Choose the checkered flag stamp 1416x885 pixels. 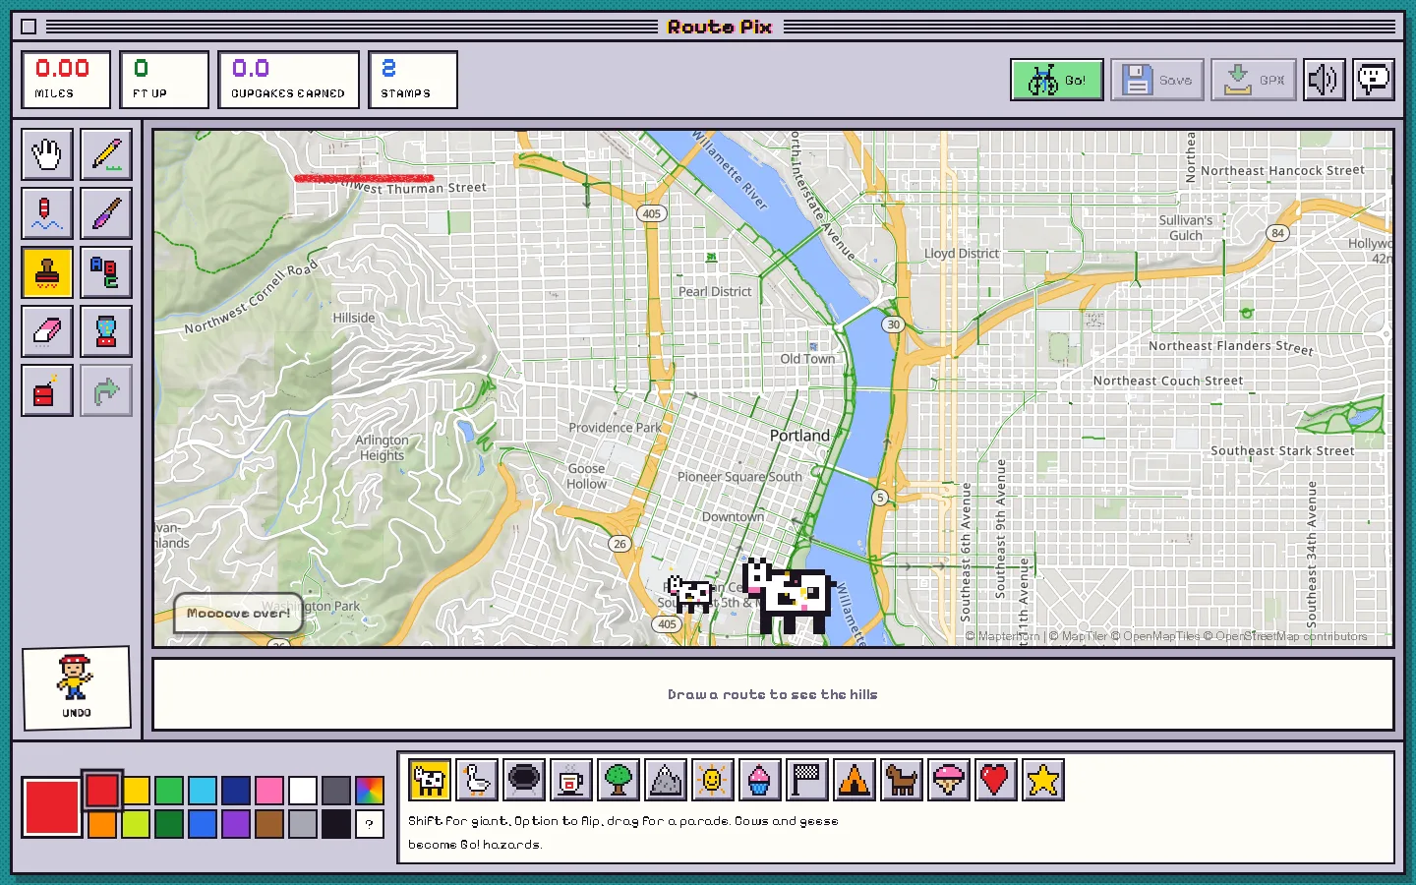[807, 780]
